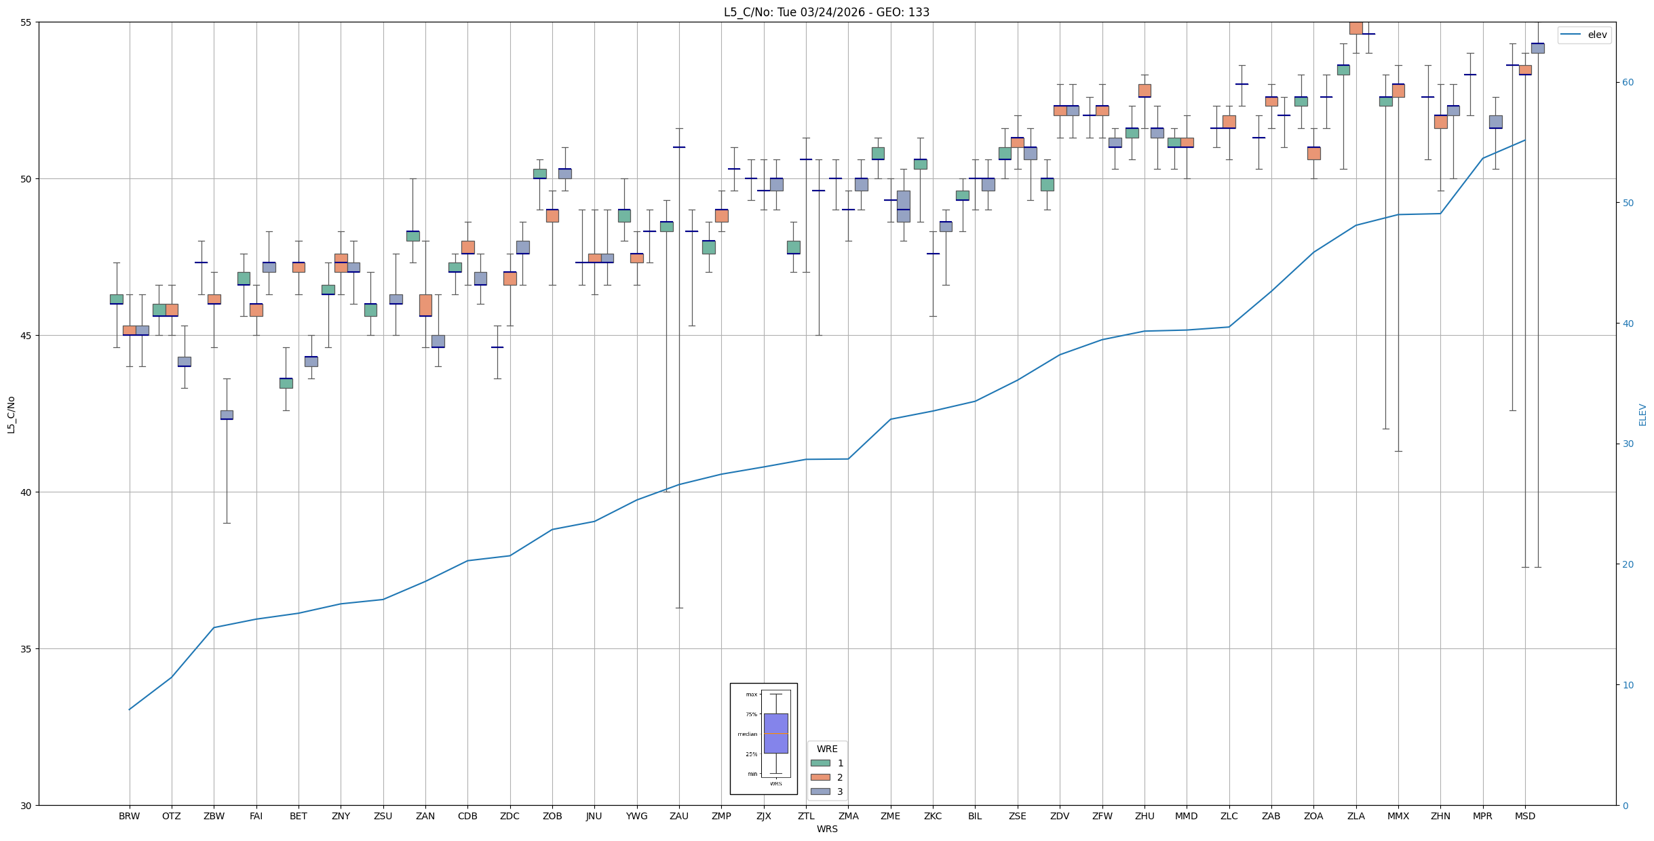Click the chart title L5_C/No GEO: 133
This screenshot has width=1654, height=841.
(826, 12)
